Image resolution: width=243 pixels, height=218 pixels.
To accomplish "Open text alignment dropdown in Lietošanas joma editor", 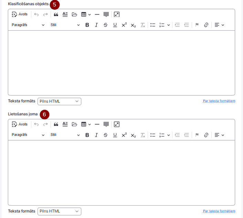I will (x=219, y=135).
